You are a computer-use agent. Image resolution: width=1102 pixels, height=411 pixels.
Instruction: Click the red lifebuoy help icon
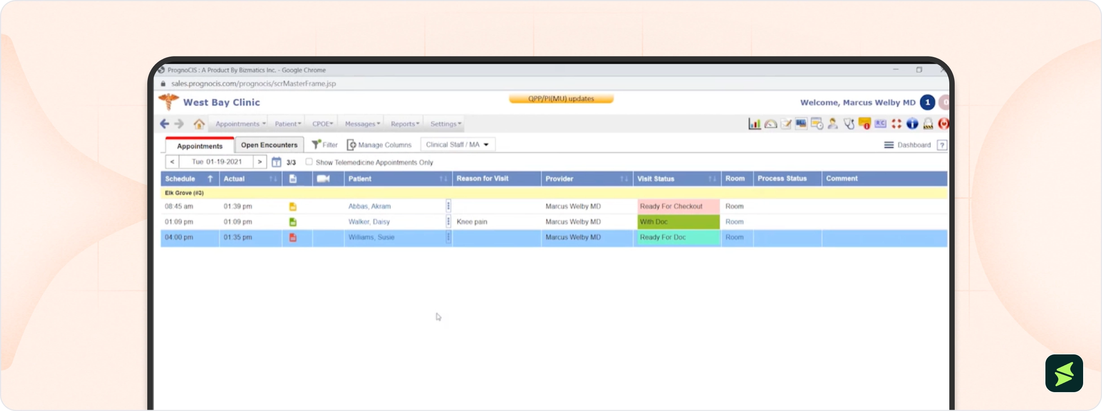[896, 124]
